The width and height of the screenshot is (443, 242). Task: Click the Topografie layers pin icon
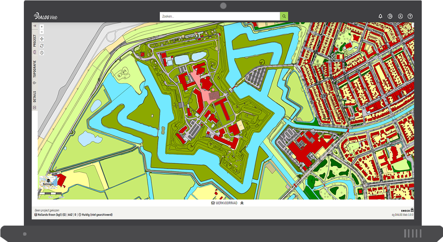tap(34, 83)
